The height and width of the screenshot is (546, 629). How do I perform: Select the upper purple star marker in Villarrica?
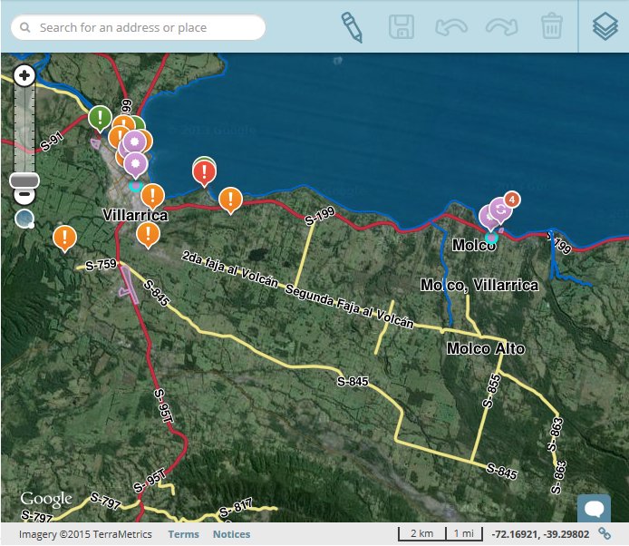click(135, 143)
